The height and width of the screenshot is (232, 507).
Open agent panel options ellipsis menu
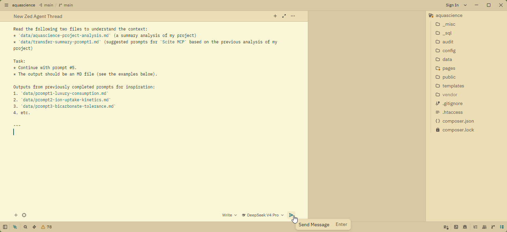pyautogui.click(x=293, y=16)
